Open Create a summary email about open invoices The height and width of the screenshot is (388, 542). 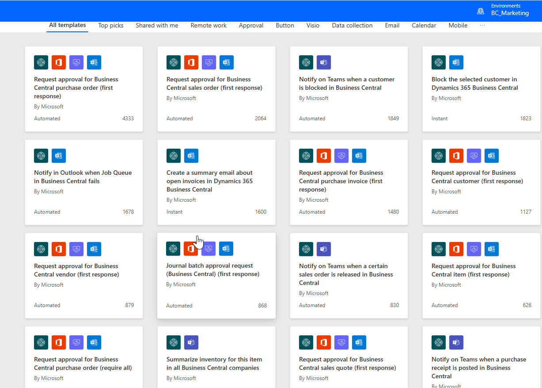click(x=209, y=181)
